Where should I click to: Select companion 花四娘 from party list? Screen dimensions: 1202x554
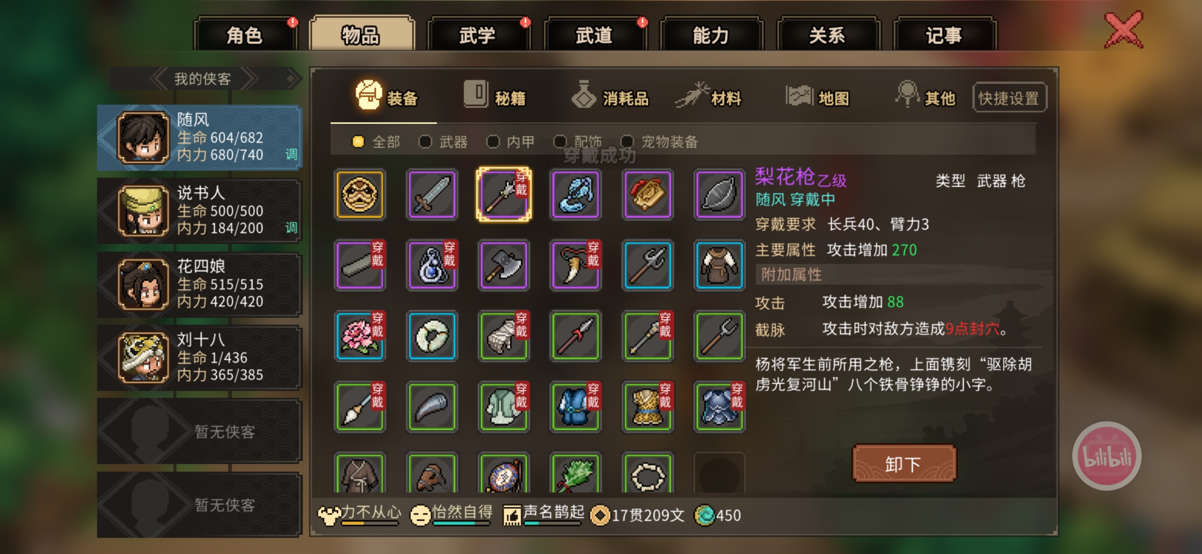point(199,284)
